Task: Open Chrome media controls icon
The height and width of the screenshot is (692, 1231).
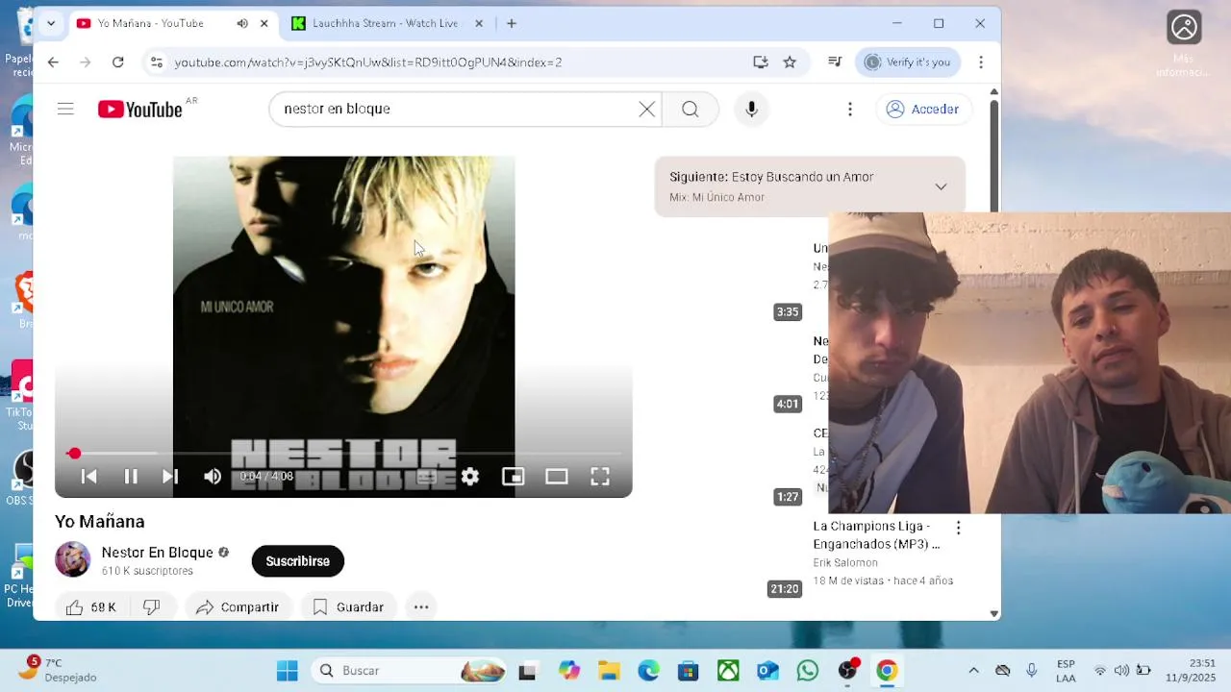Action: (x=835, y=62)
